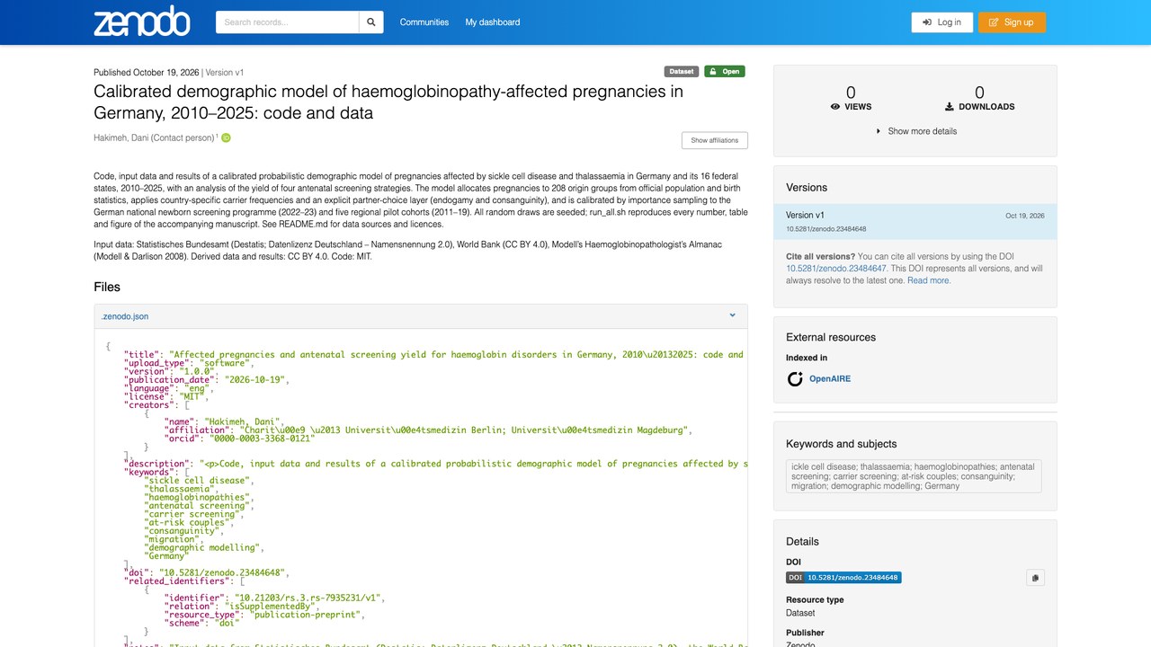Click the Log in button
The width and height of the screenshot is (1151, 647).
point(942,22)
